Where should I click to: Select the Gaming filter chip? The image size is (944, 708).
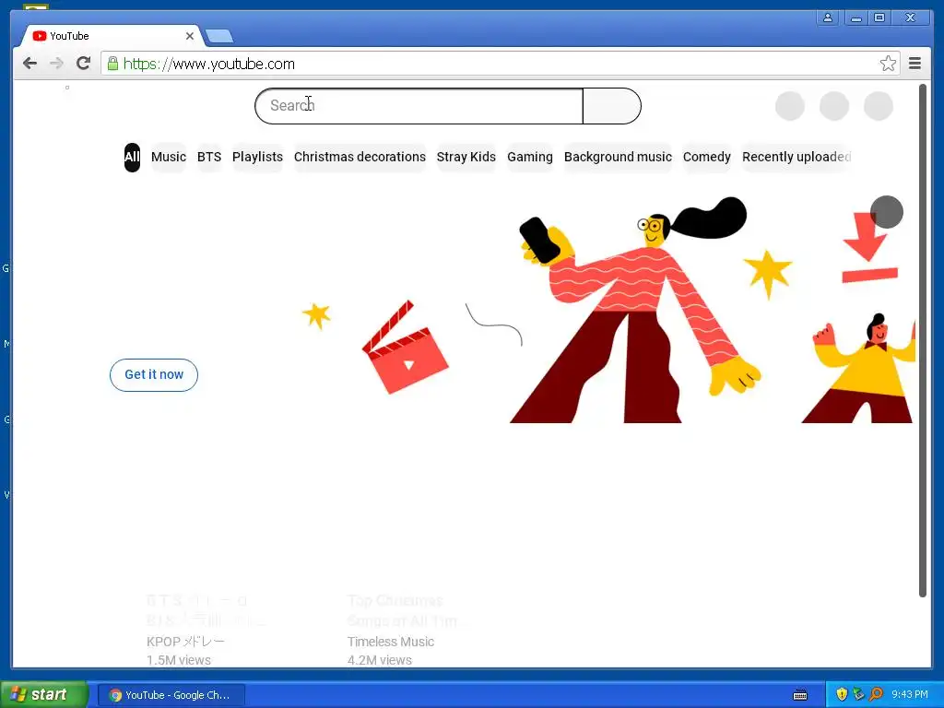point(530,157)
